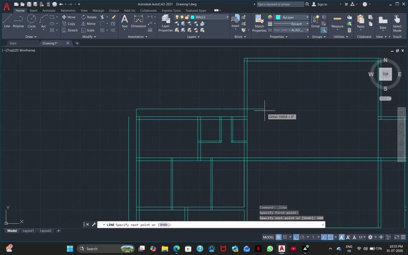
Task: Expand the Draw panel
Action: [31, 37]
